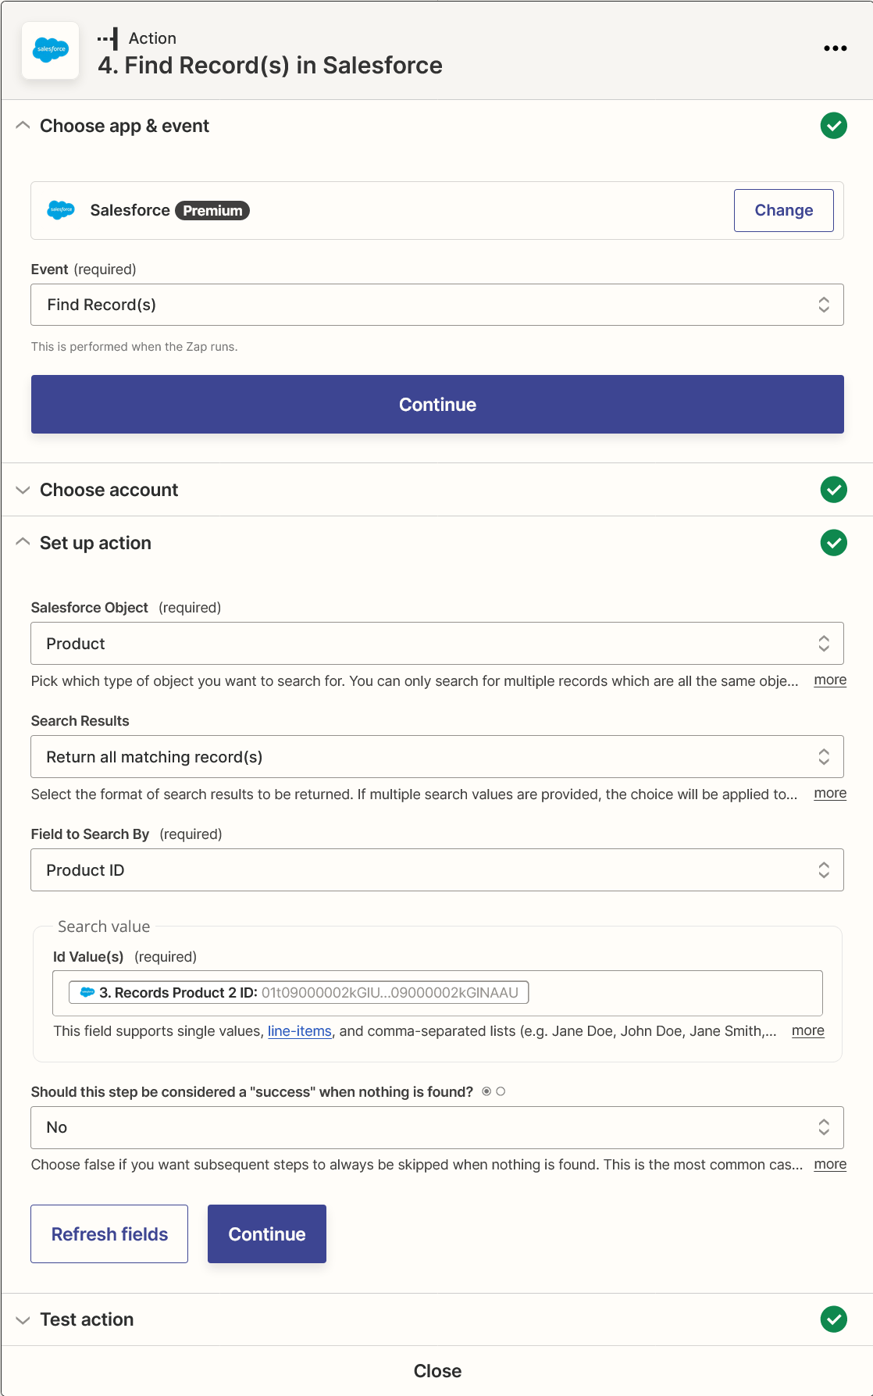Image resolution: width=873 pixels, height=1396 pixels.
Task: Click the green checkmark beside Choose app & event
Action: pyautogui.click(x=833, y=126)
